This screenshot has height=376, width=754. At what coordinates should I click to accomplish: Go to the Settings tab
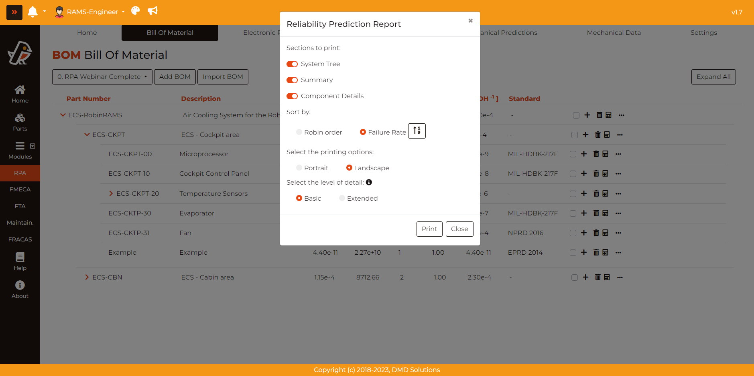tap(703, 33)
